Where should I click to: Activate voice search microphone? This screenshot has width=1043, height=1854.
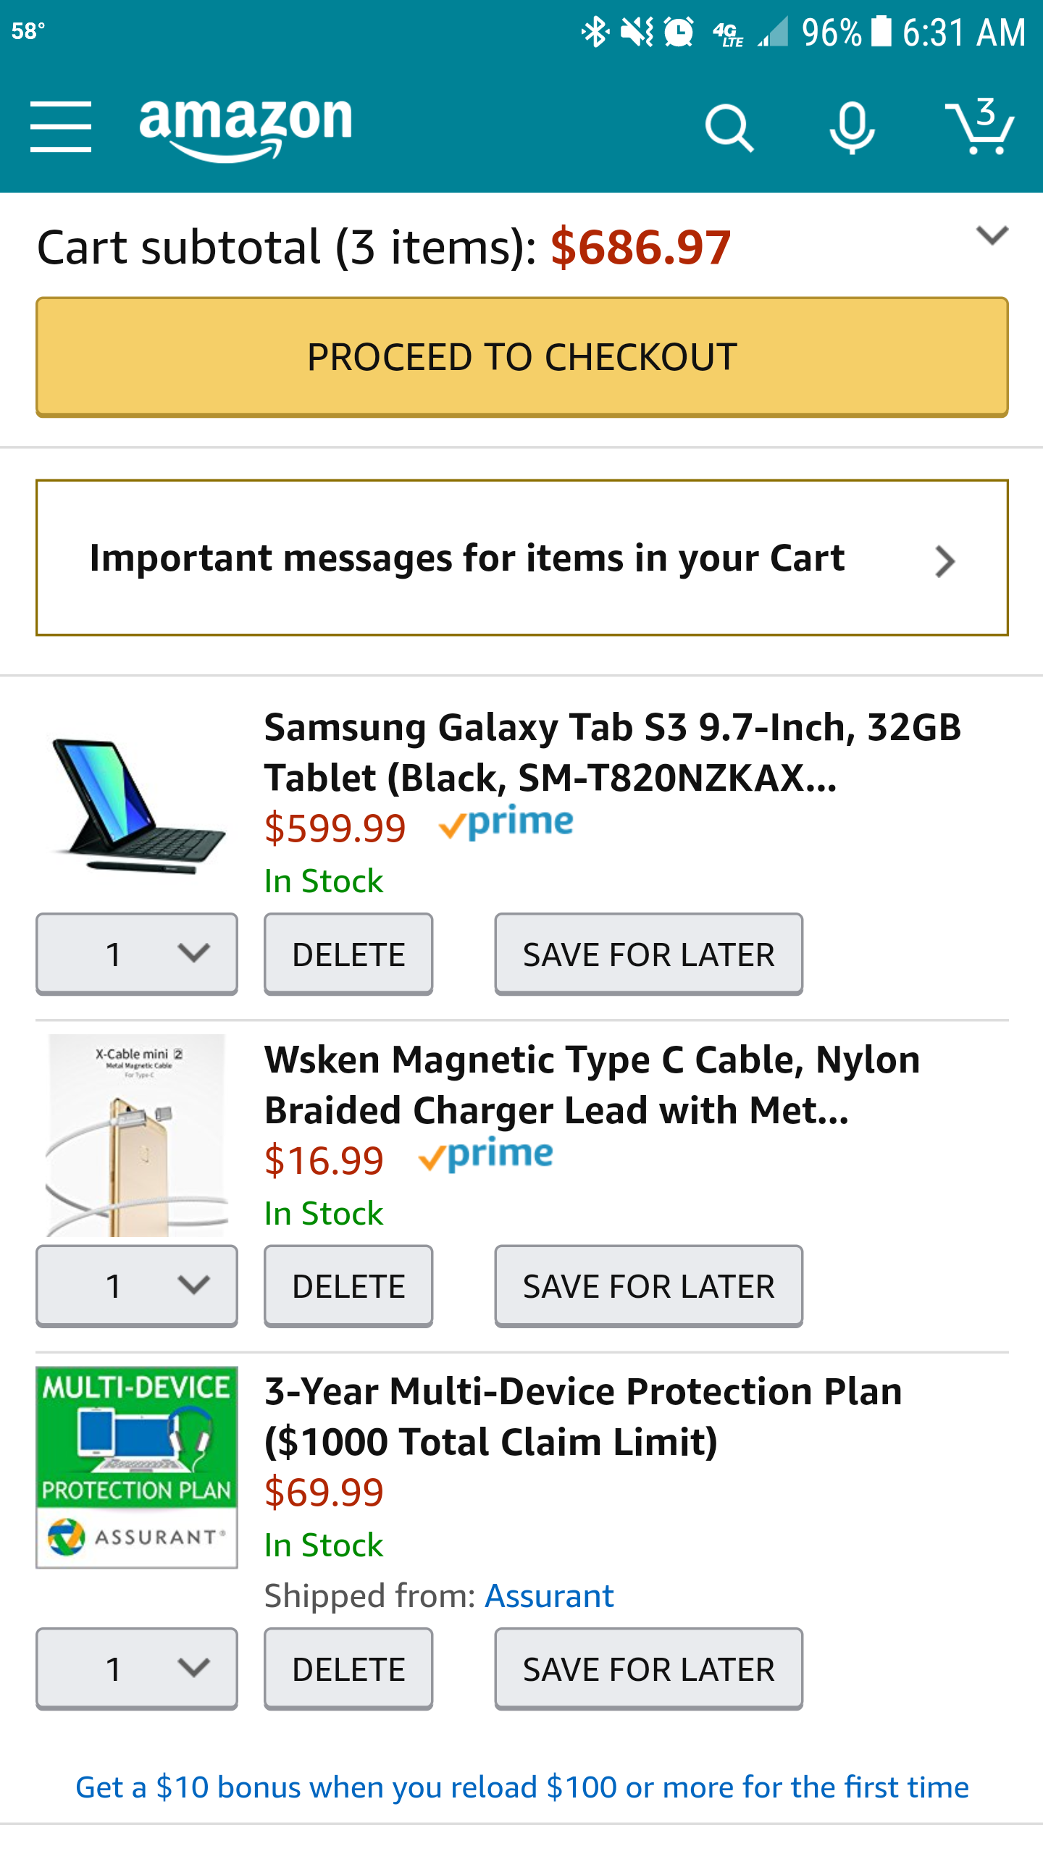pyautogui.click(x=852, y=128)
